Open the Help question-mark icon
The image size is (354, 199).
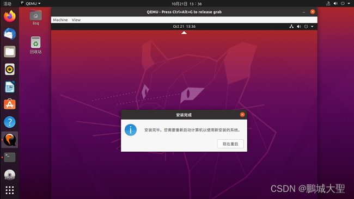point(9,122)
